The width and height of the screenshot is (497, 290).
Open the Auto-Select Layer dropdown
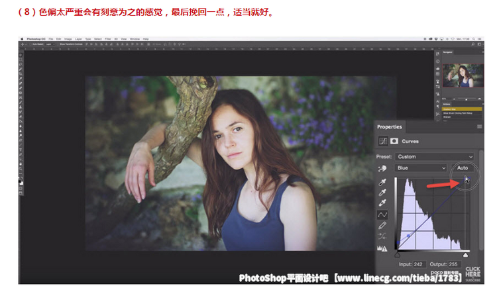click(49, 44)
